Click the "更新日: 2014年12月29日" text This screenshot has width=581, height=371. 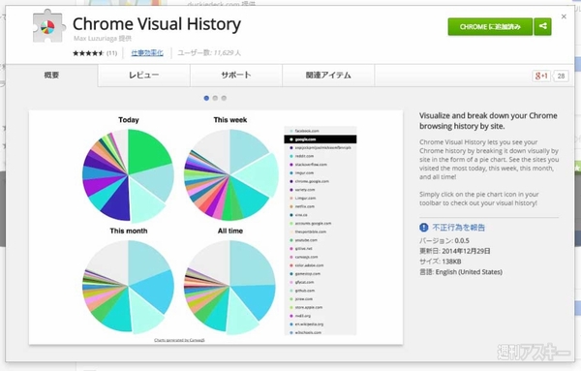click(455, 251)
